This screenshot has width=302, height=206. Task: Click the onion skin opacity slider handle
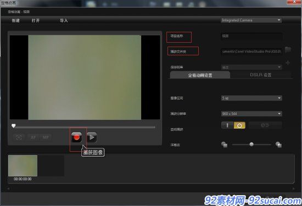(x=251, y=144)
